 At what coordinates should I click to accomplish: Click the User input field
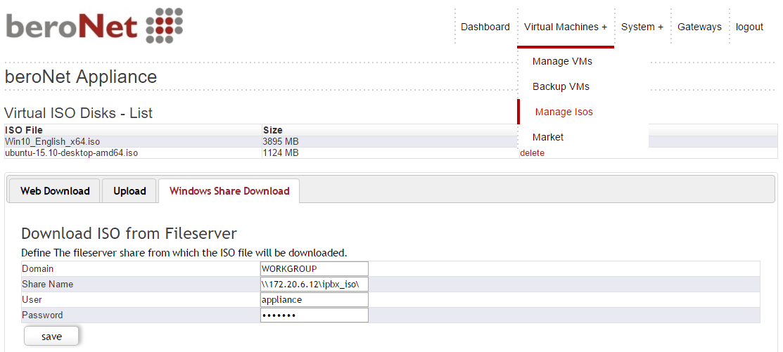pyautogui.click(x=314, y=299)
